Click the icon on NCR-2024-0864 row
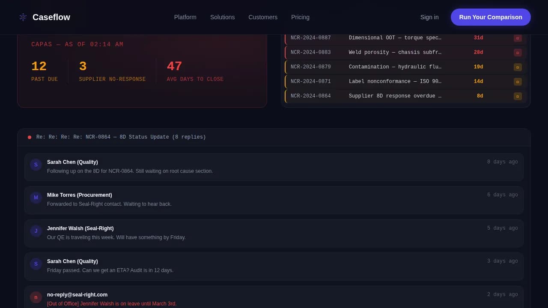The image size is (548, 308). [x=518, y=96]
